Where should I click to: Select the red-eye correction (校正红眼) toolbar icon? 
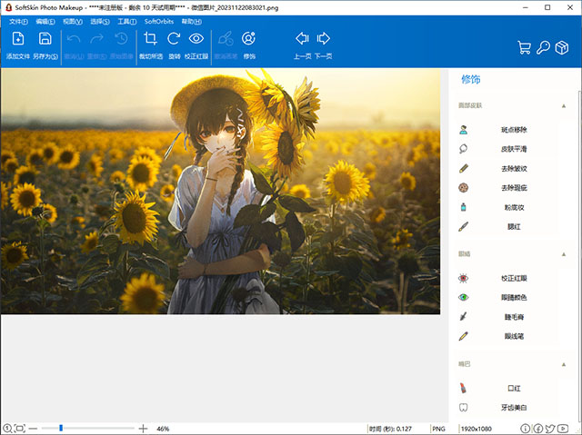pyautogui.click(x=196, y=40)
